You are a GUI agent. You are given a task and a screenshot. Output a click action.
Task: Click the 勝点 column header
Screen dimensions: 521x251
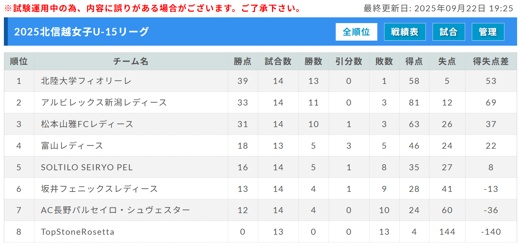pyautogui.click(x=243, y=62)
